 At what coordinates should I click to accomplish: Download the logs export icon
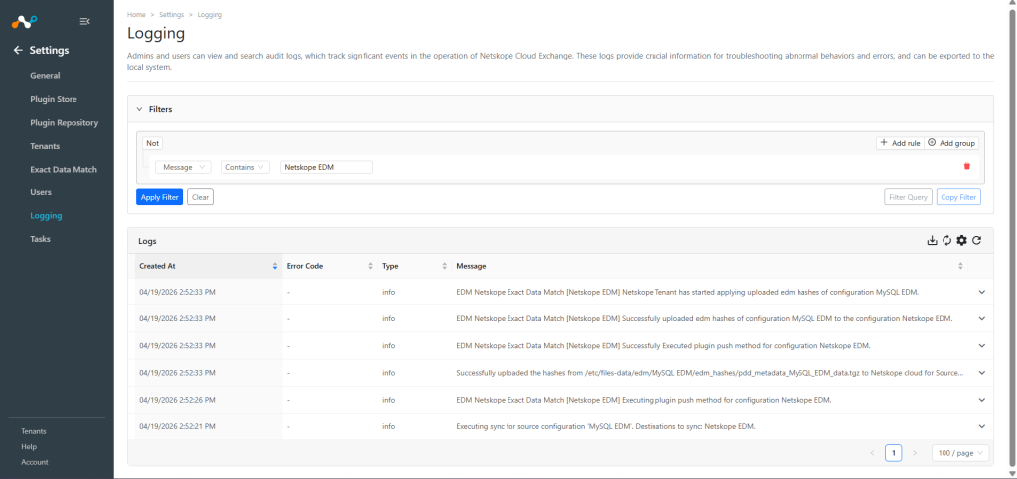coord(932,241)
